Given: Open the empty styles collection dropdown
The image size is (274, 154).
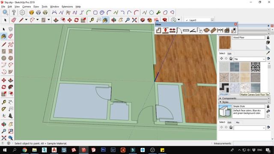Looking at the screenshot, I should (x=250, y=127).
